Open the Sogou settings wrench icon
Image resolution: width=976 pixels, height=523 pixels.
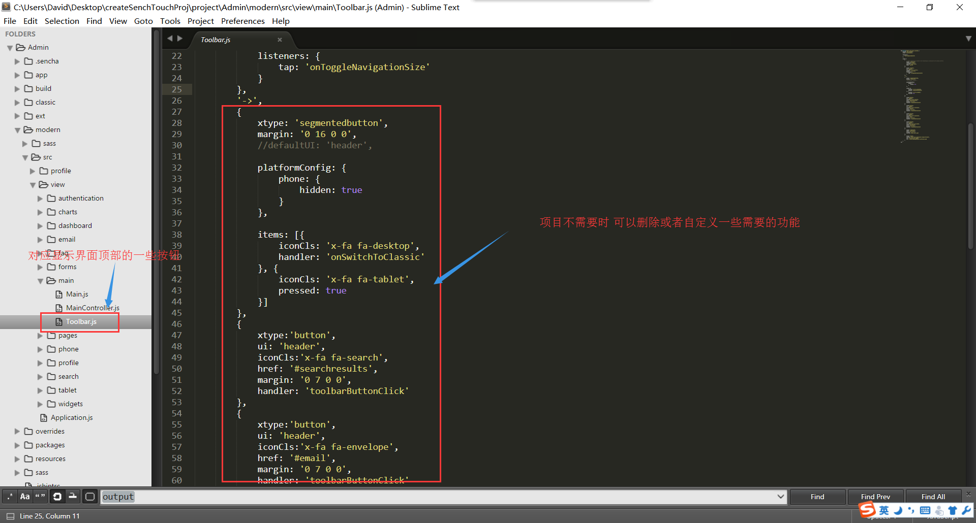point(966,510)
